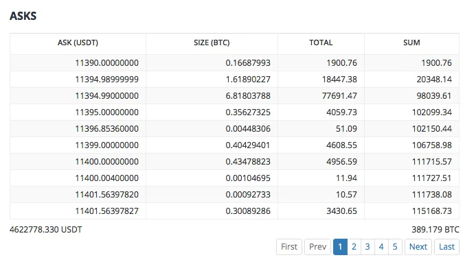
Task: Select ask price 11399.00000000
Action: (107, 145)
